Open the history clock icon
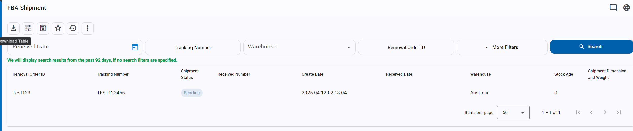 (73, 28)
